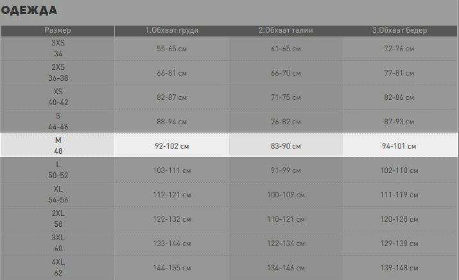Select the L 50-52 size row

pos(229,170)
